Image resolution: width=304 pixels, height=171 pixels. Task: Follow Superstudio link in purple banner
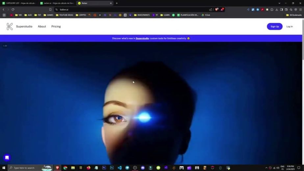[142, 38]
